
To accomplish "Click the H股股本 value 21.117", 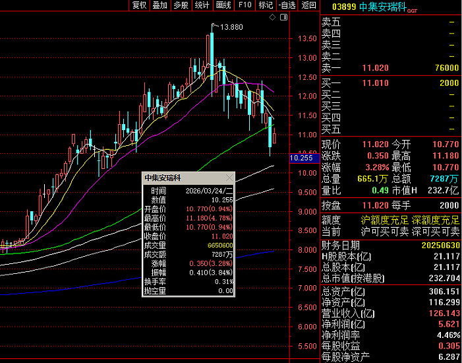I will point(447,257).
